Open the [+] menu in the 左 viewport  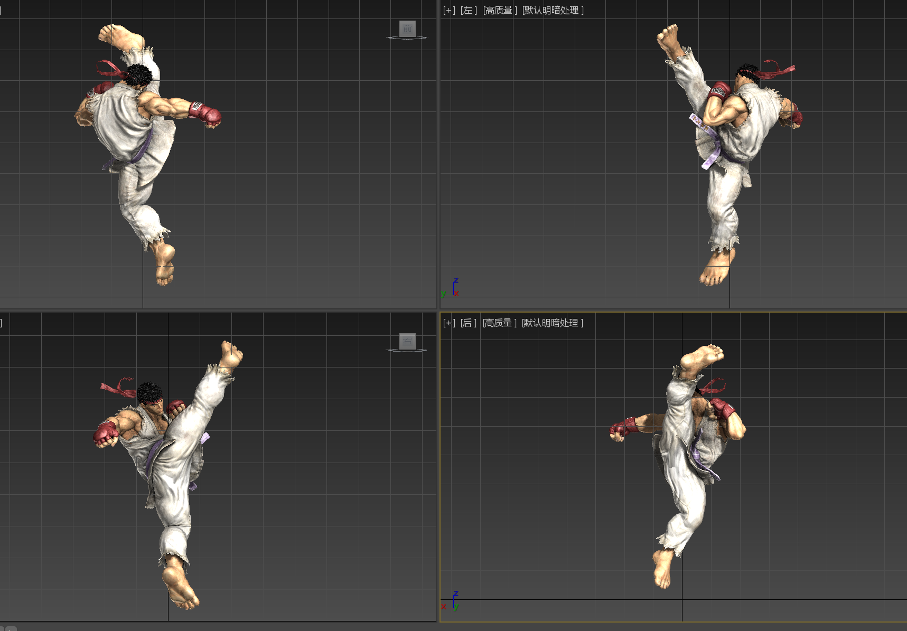tap(449, 11)
